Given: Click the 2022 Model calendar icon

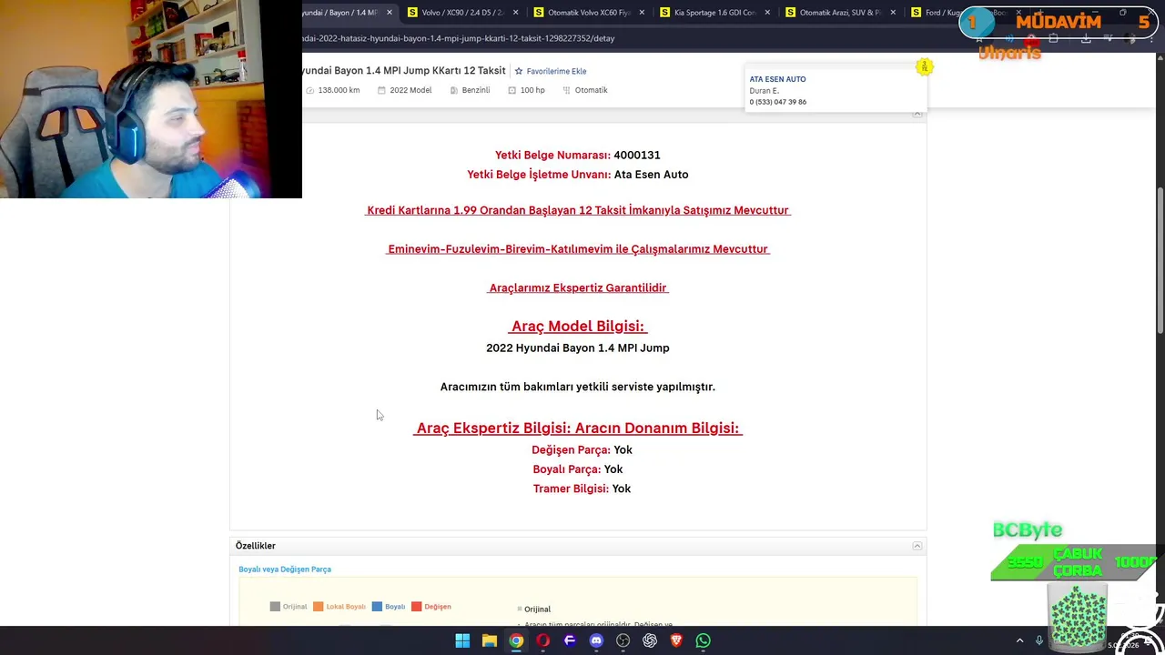Looking at the screenshot, I should (382, 90).
